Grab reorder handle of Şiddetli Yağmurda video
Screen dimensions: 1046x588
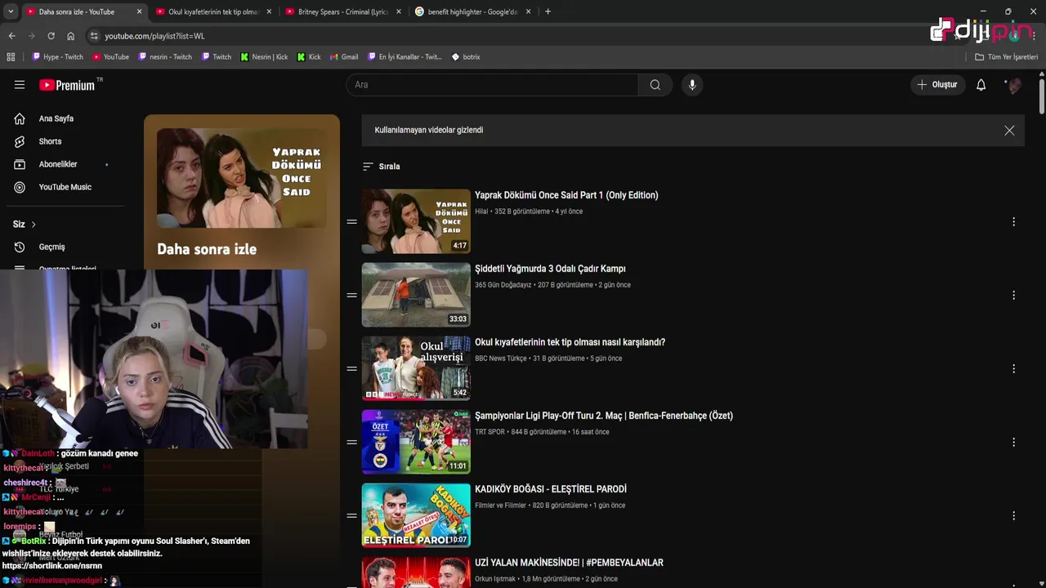[352, 296]
